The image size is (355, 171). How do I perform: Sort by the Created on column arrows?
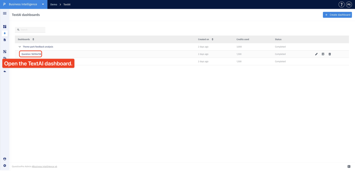[212, 40]
